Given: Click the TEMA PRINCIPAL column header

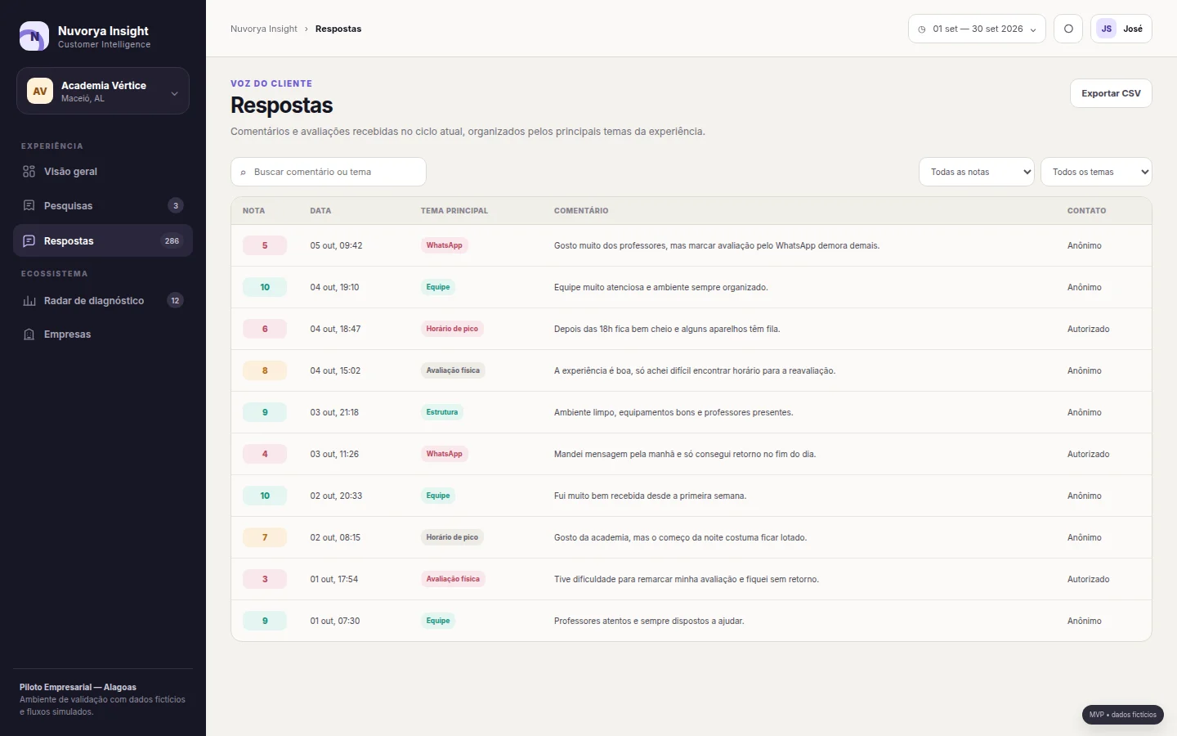Looking at the screenshot, I should 454,211.
